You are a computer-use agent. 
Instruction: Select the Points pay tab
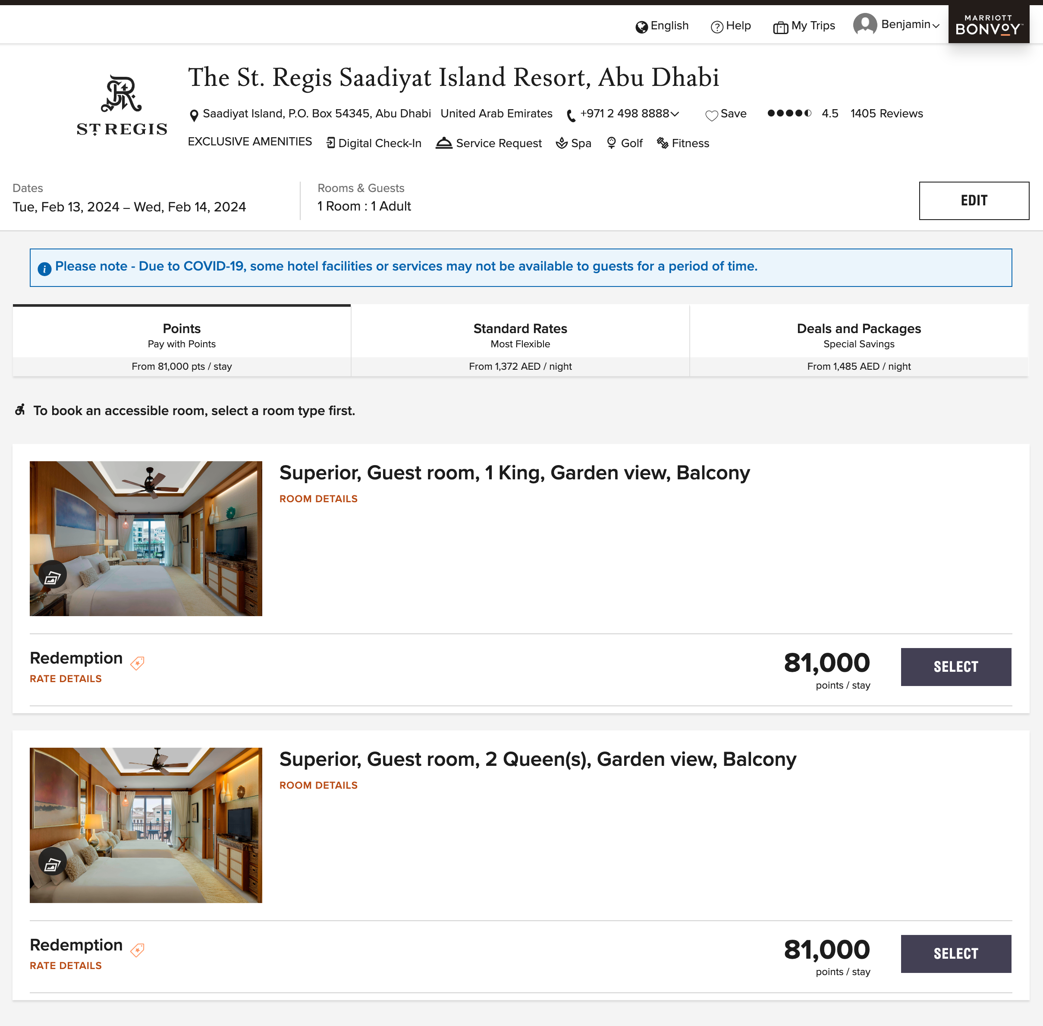coord(182,340)
